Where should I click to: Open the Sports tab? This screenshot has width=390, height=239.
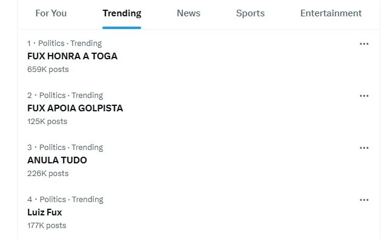pyautogui.click(x=250, y=13)
